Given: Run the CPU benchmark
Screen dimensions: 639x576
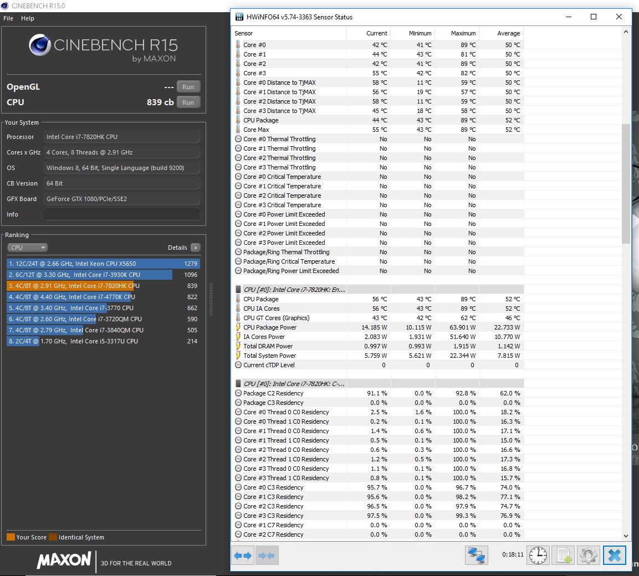Looking at the screenshot, I should pos(188,102).
